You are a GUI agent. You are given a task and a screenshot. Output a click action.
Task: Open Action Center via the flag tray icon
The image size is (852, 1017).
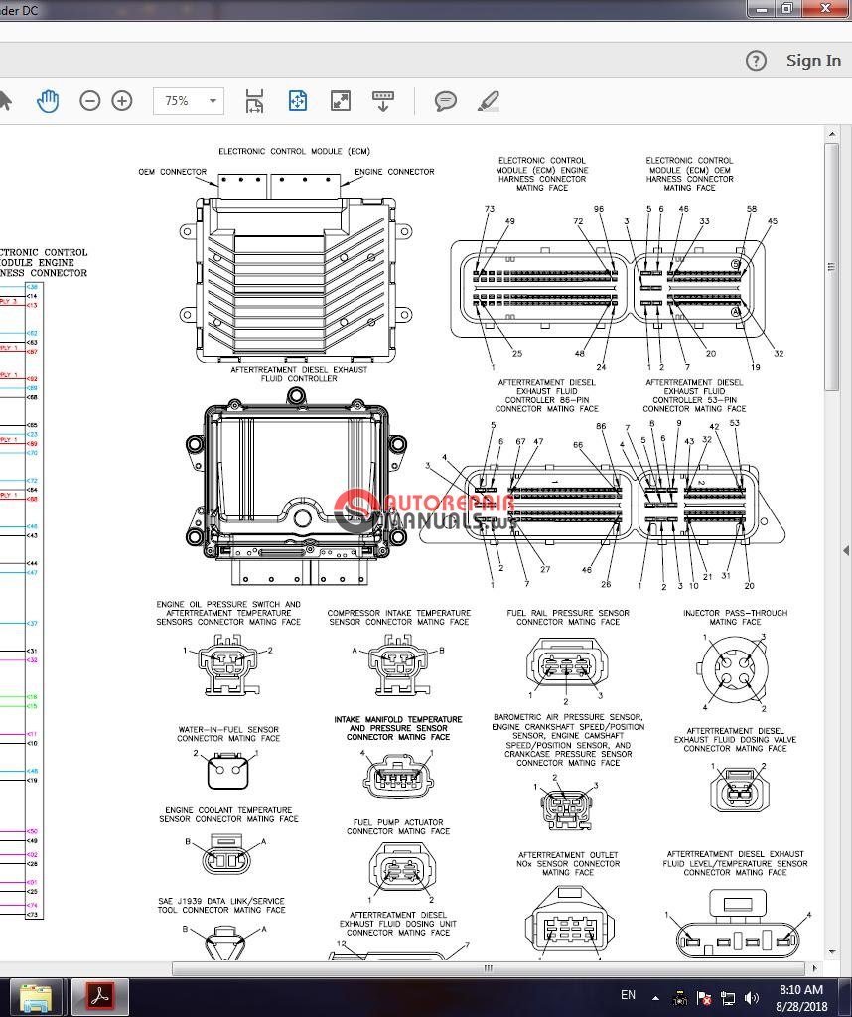pos(705,997)
